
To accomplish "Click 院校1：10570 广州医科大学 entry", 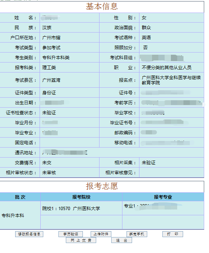I will pos(71,209).
